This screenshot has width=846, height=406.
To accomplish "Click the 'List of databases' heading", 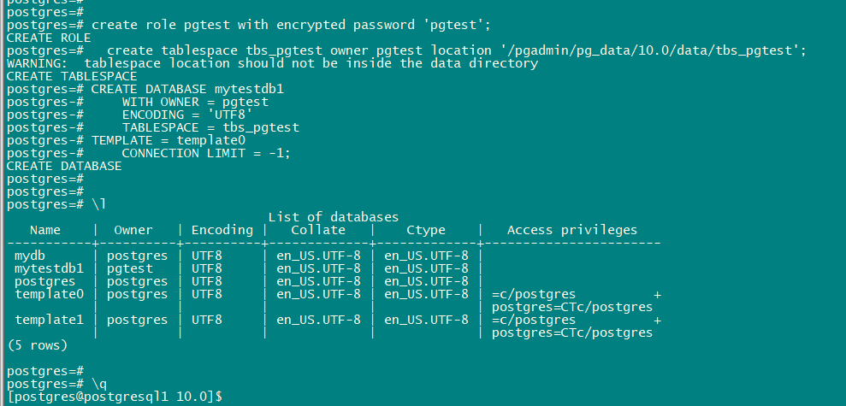I will pos(334,217).
